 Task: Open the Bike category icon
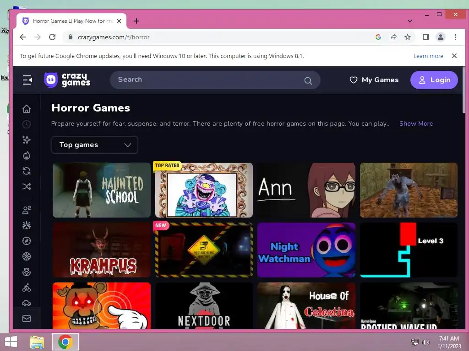pos(27,287)
